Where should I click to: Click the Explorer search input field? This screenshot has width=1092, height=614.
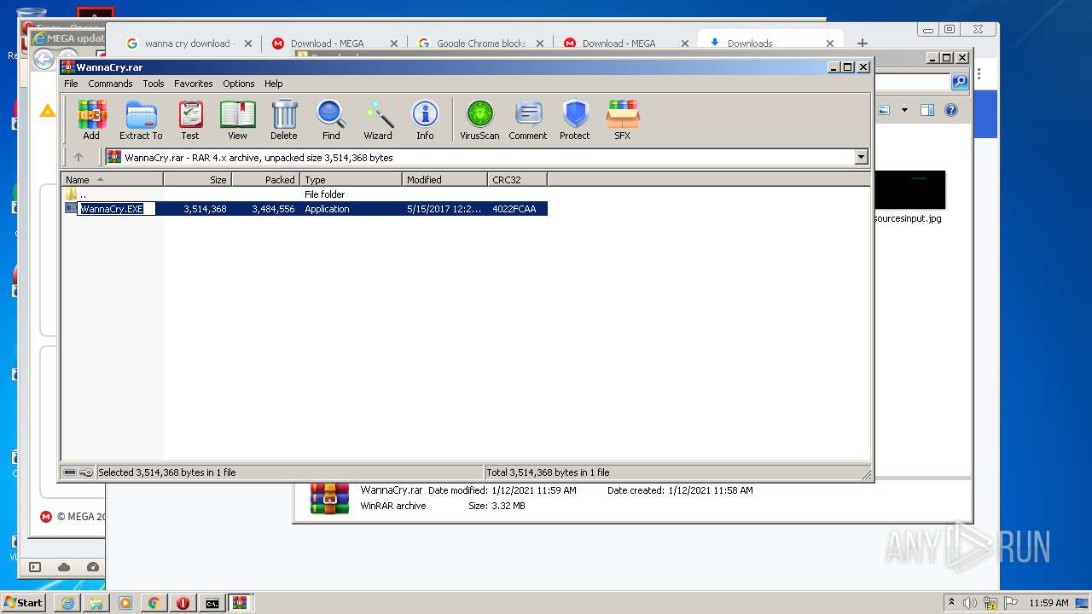911,82
